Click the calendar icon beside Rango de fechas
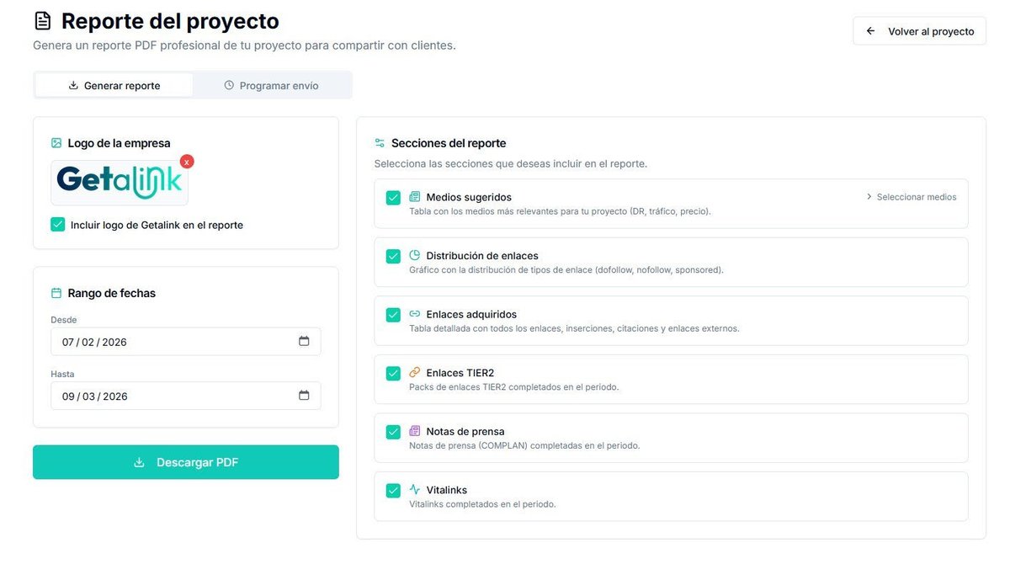The width and height of the screenshot is (1010, 580). pos(56,293)
